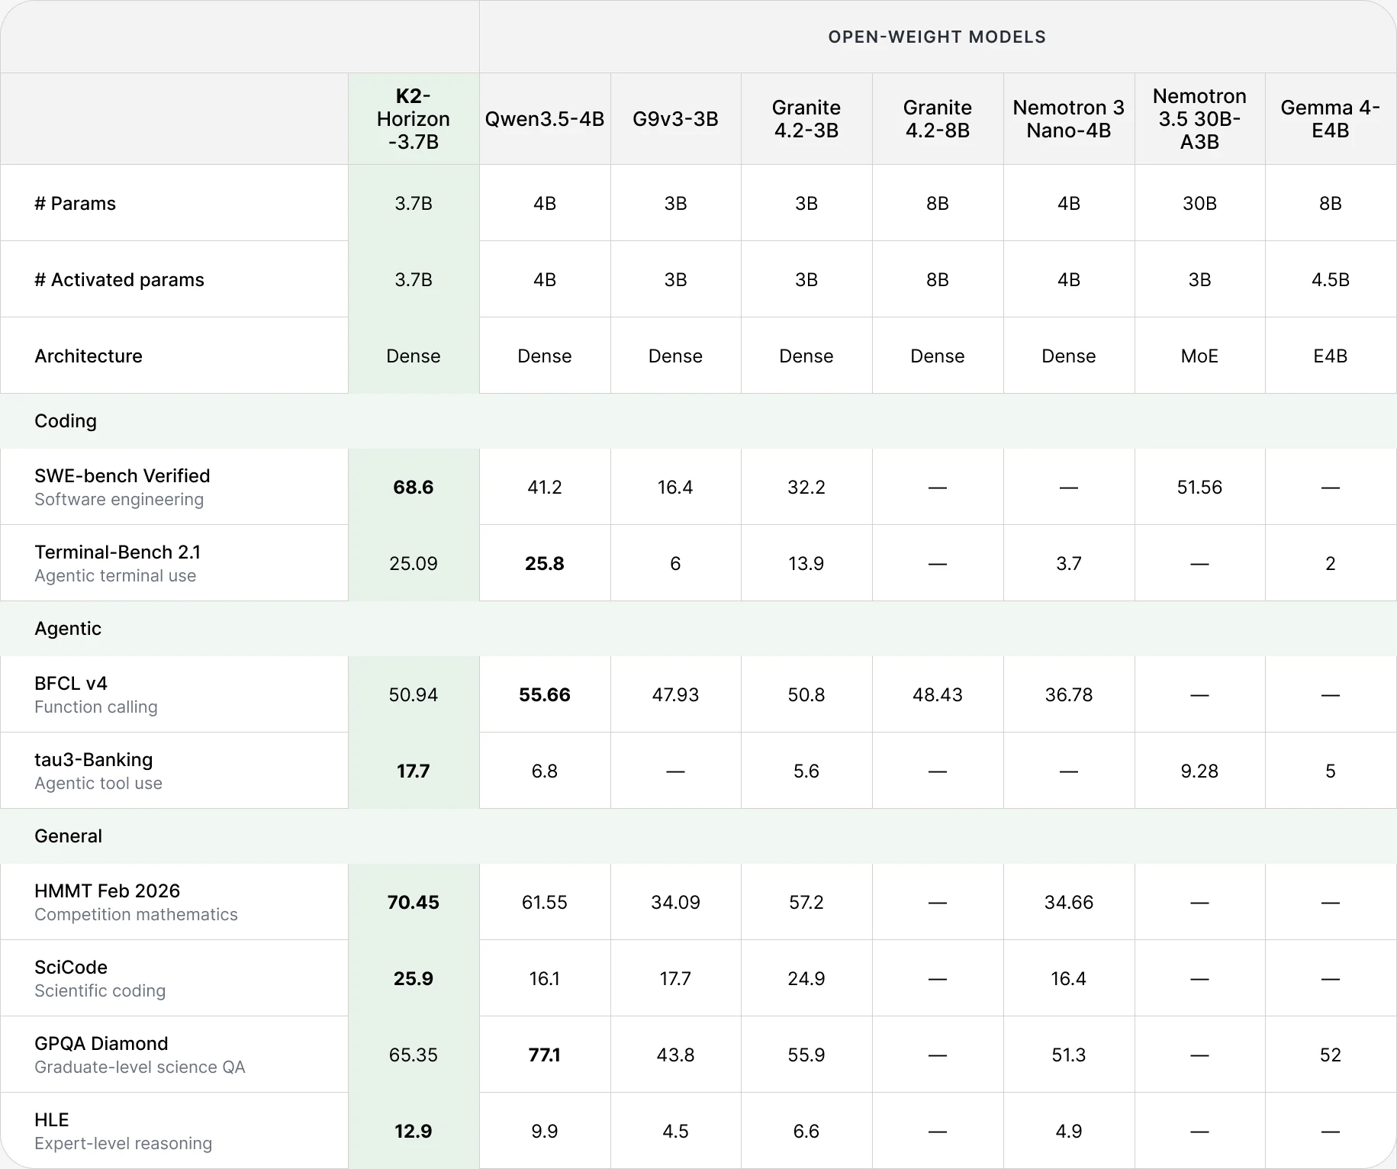Image resolution: width=1397 pixels, height=1169 pixels.
Task: Click the 57.2 HMMT score
Action: 806,903
